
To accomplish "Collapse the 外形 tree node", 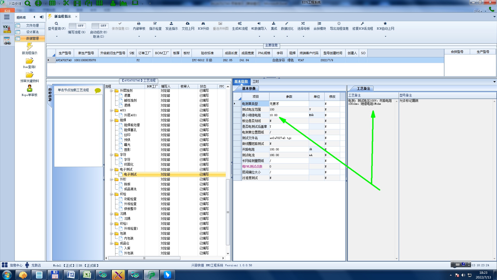I will click(112, 179).
